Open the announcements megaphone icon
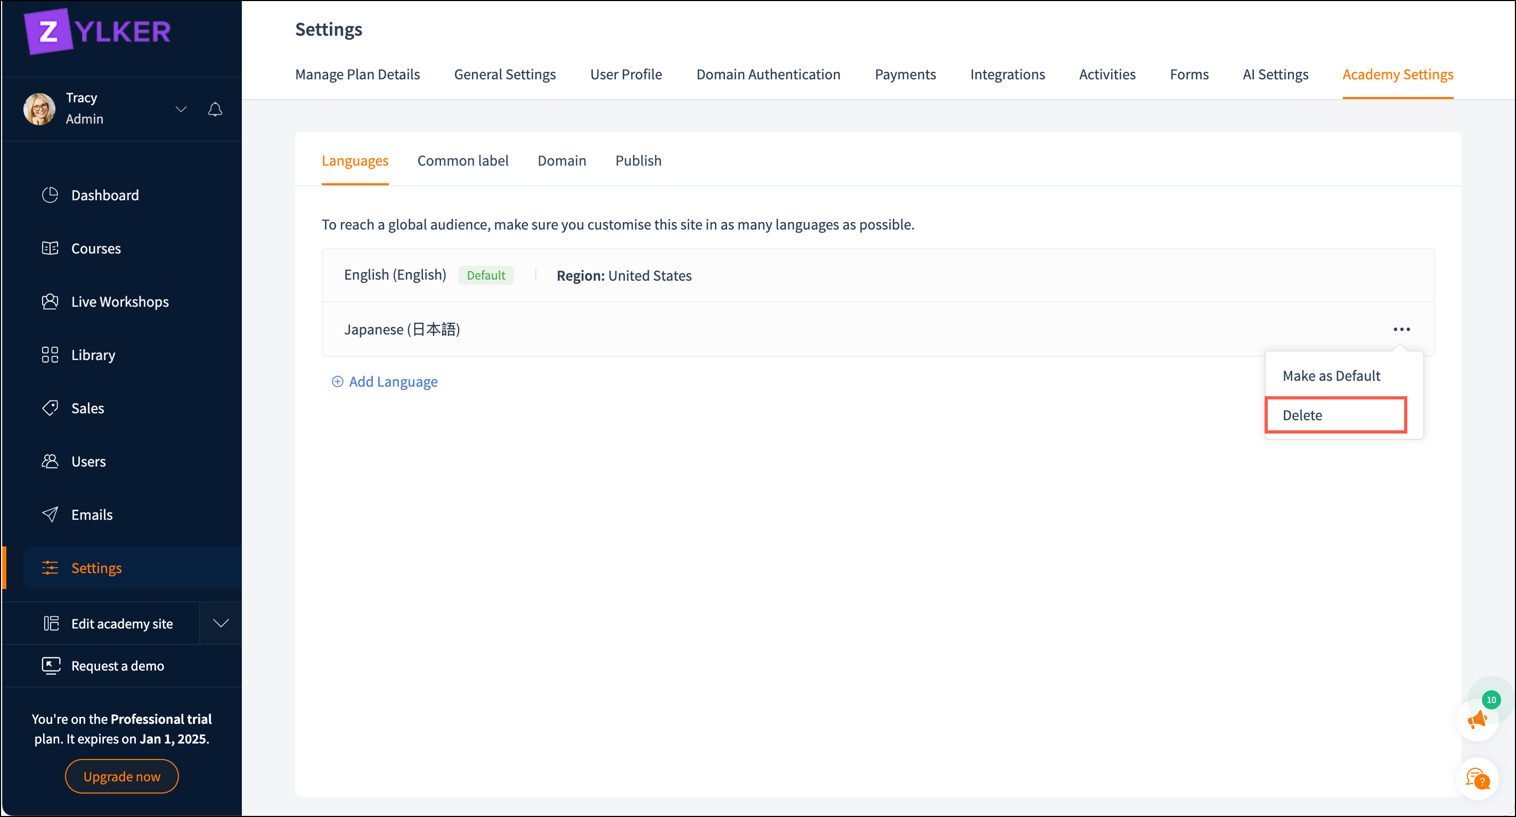The width and height of the screenshot is (1516, 817). point(1477,720)
